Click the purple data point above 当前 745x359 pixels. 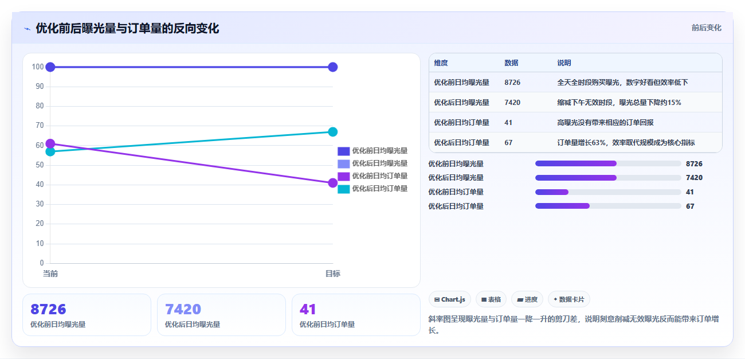[50, 143]
